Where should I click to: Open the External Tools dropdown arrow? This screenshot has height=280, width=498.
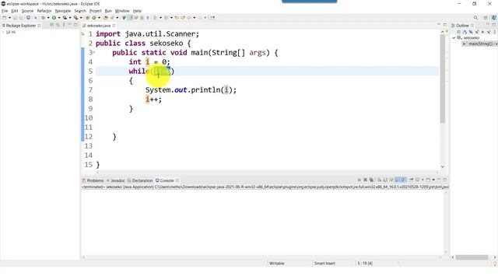(81, 18)
